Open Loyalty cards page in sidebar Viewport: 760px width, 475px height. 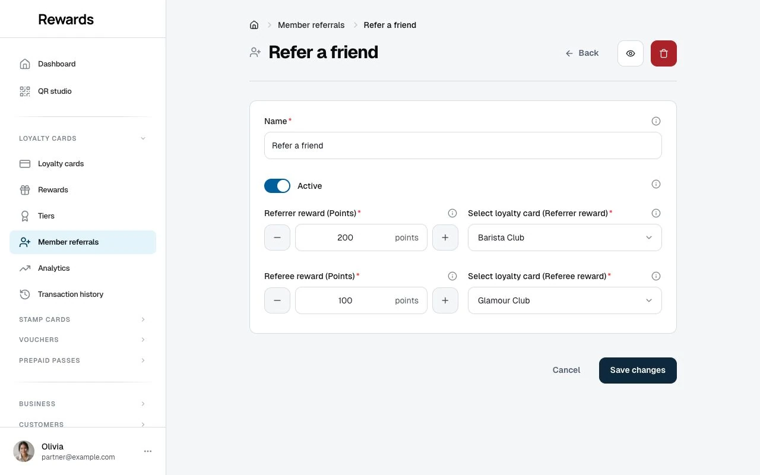tap(83, 164)
